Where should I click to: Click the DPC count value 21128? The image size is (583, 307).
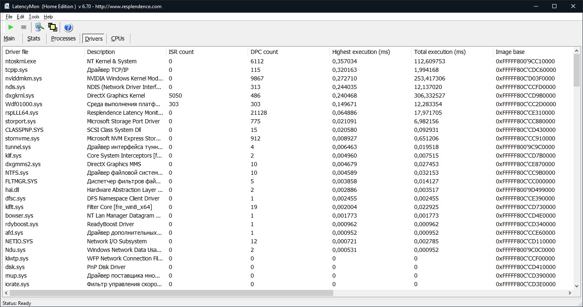tap(258, 113)
